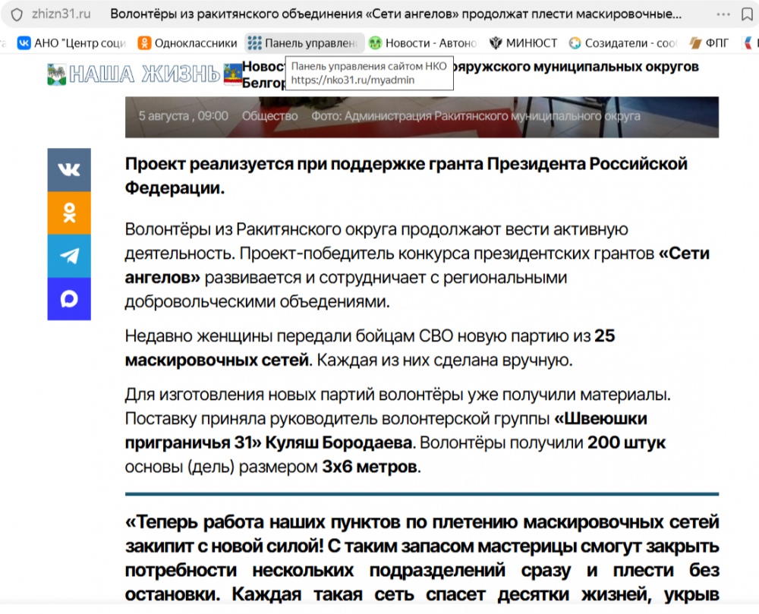Open Одноклассники bookmark
The image size is (759, 614).
(x=187, y=43)
